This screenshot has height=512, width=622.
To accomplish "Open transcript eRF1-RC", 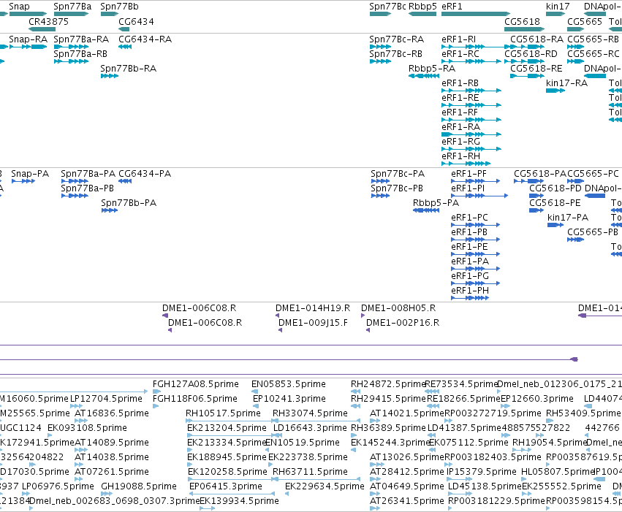I will point(471,61).
